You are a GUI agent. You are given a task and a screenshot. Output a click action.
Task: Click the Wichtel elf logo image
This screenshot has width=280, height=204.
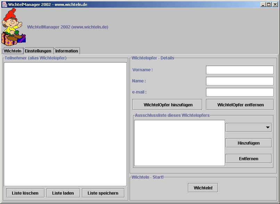[x=14, y=27]
